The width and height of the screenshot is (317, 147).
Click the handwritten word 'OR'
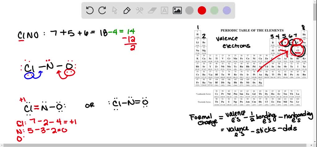[x=90, y=105]
